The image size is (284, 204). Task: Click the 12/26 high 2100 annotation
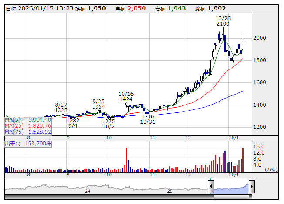[x=223, y=21]
